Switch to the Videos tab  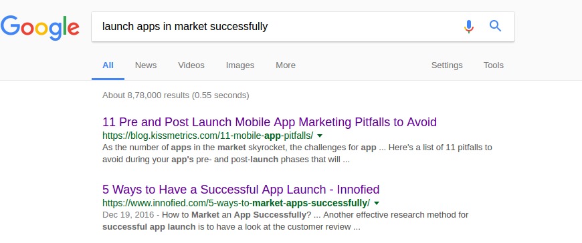[191, 65]
